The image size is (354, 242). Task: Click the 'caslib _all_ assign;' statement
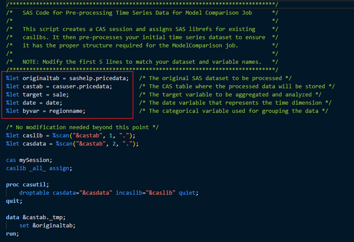tap(39, 168)
